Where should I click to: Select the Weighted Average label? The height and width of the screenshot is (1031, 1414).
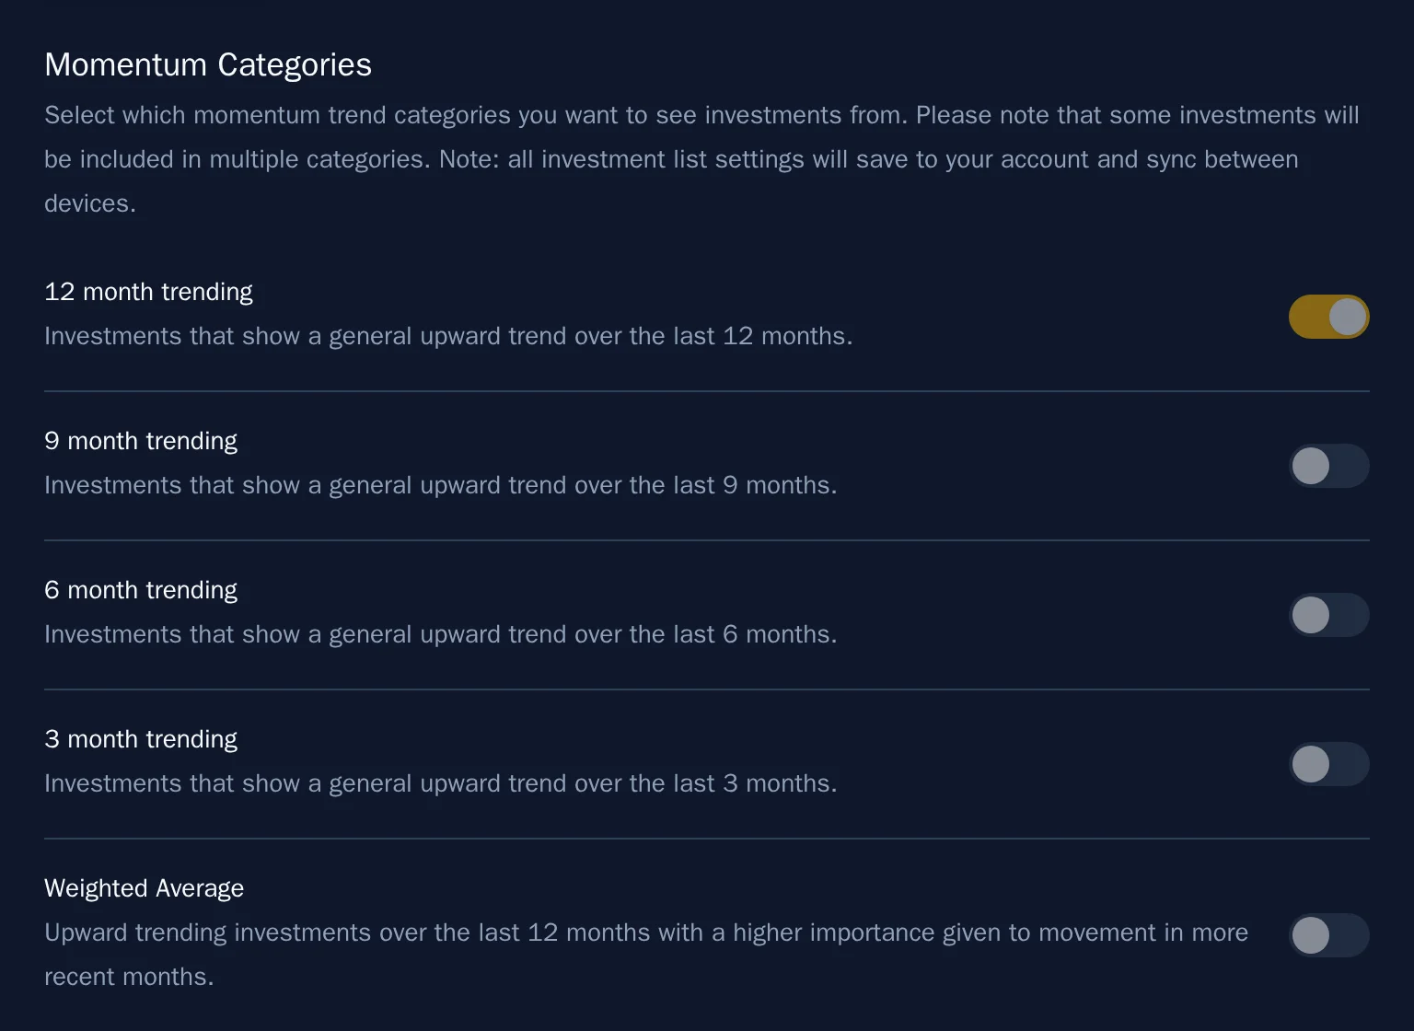144,887
